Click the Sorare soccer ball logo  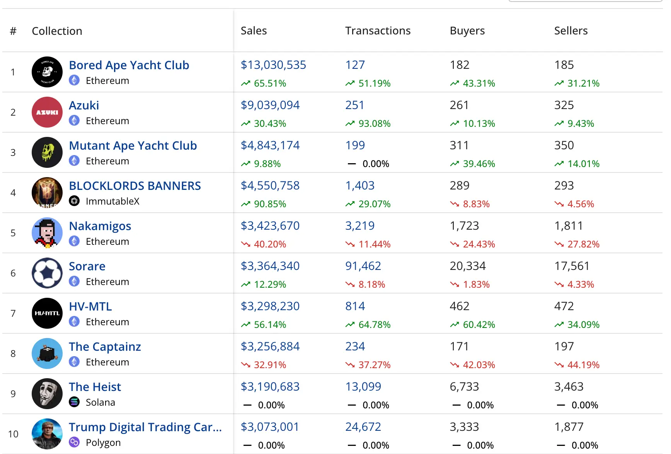tap(47, 273)
